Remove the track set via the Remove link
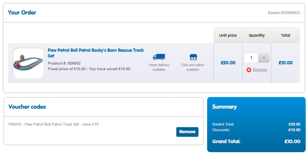The width and height of the screenshot is (308, 157). 260,70
